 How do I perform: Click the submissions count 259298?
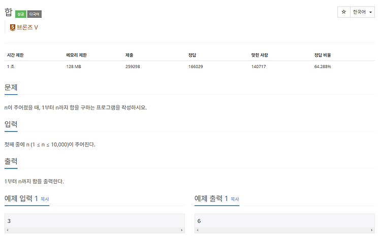(133, 66)
